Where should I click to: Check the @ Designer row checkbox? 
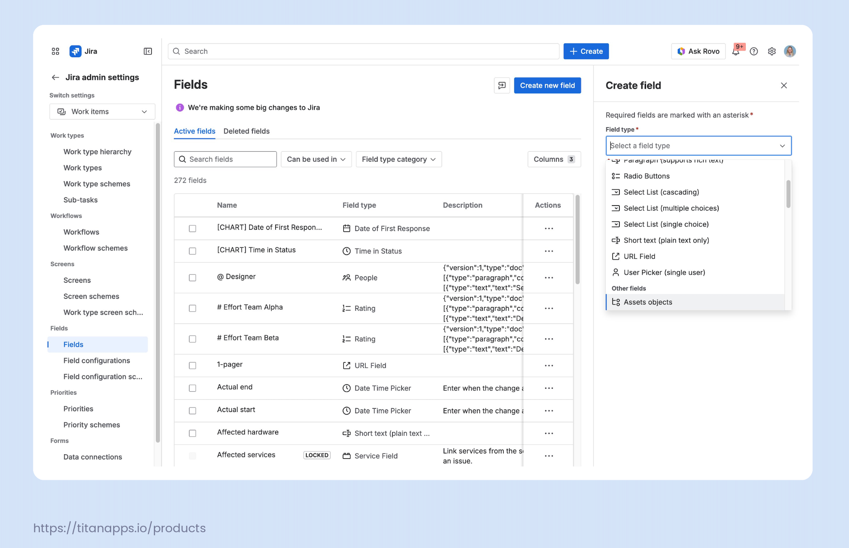point(192,278)
